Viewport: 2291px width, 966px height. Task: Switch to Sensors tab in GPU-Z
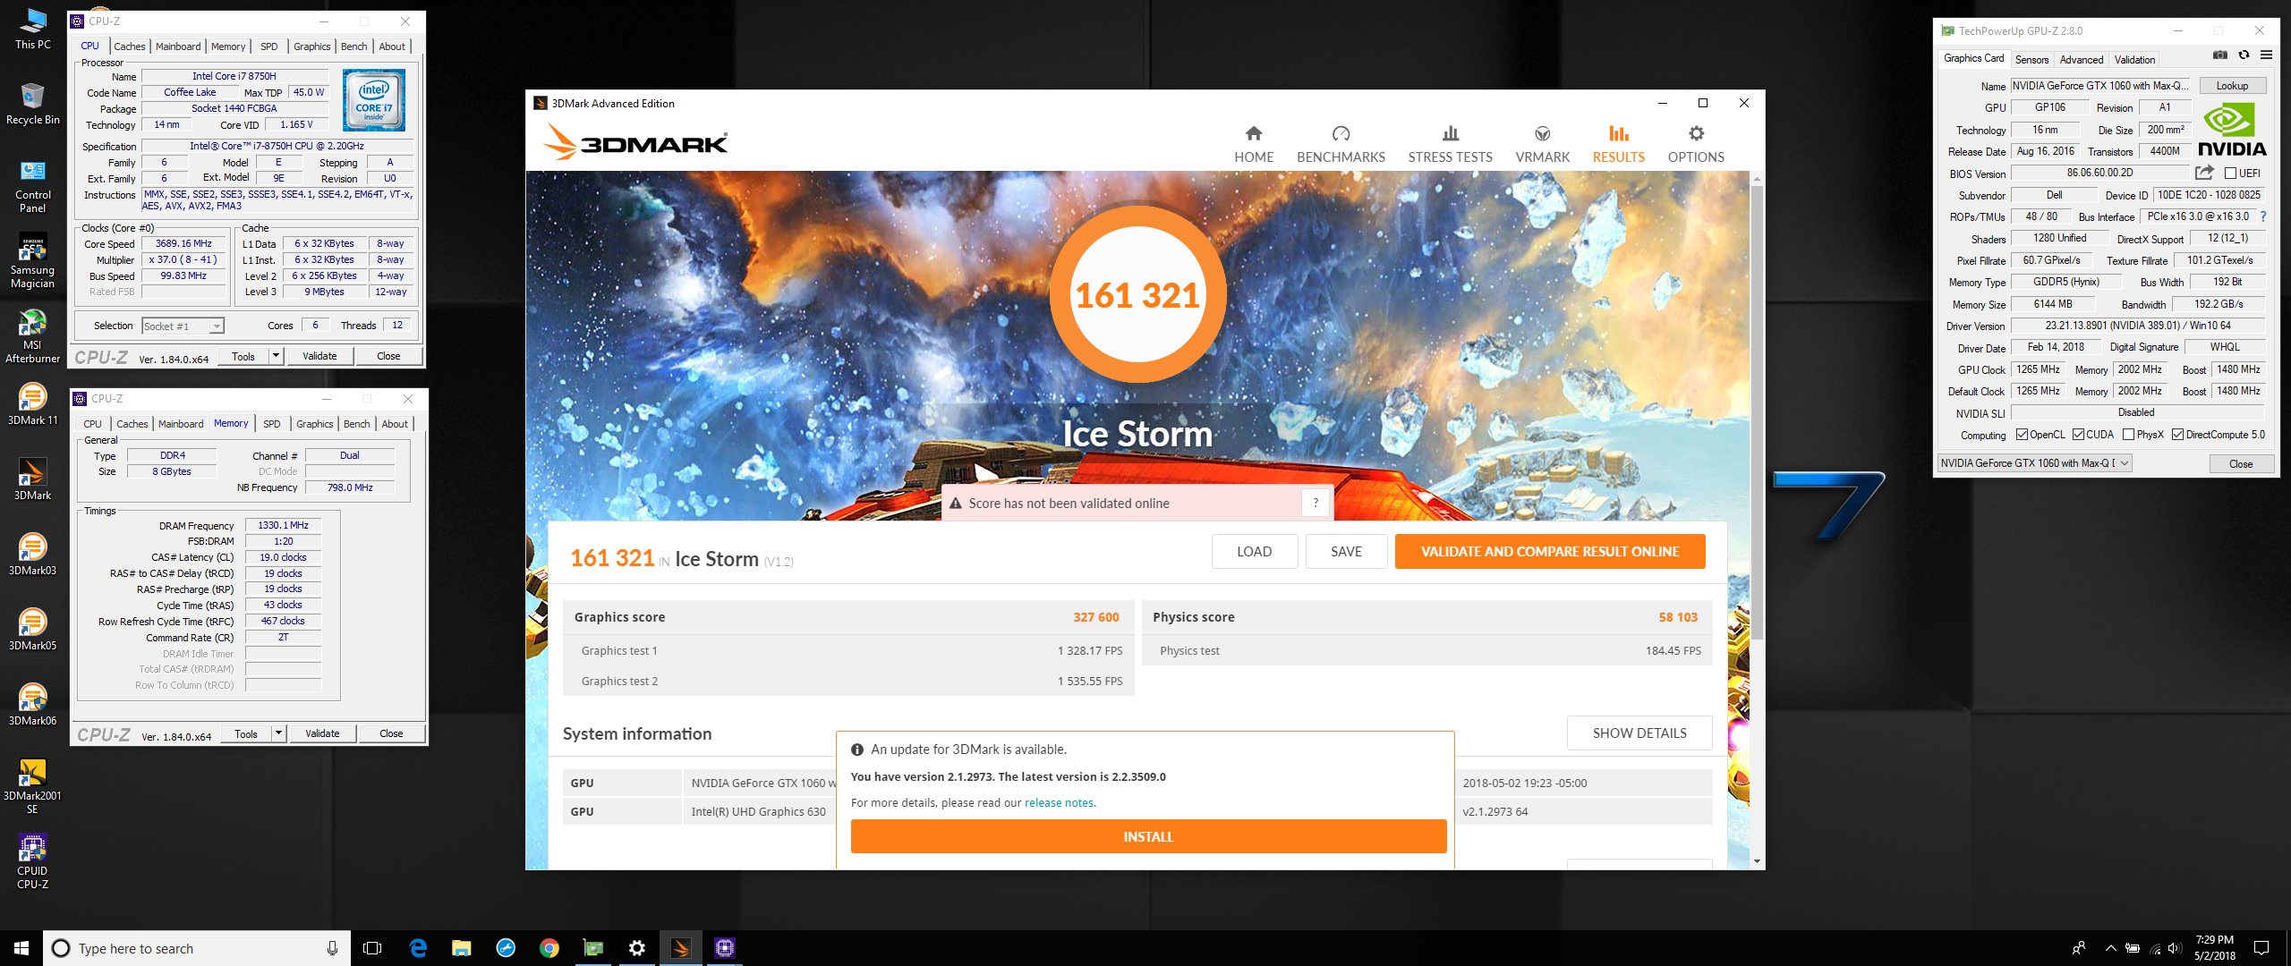pos(2031,60)
